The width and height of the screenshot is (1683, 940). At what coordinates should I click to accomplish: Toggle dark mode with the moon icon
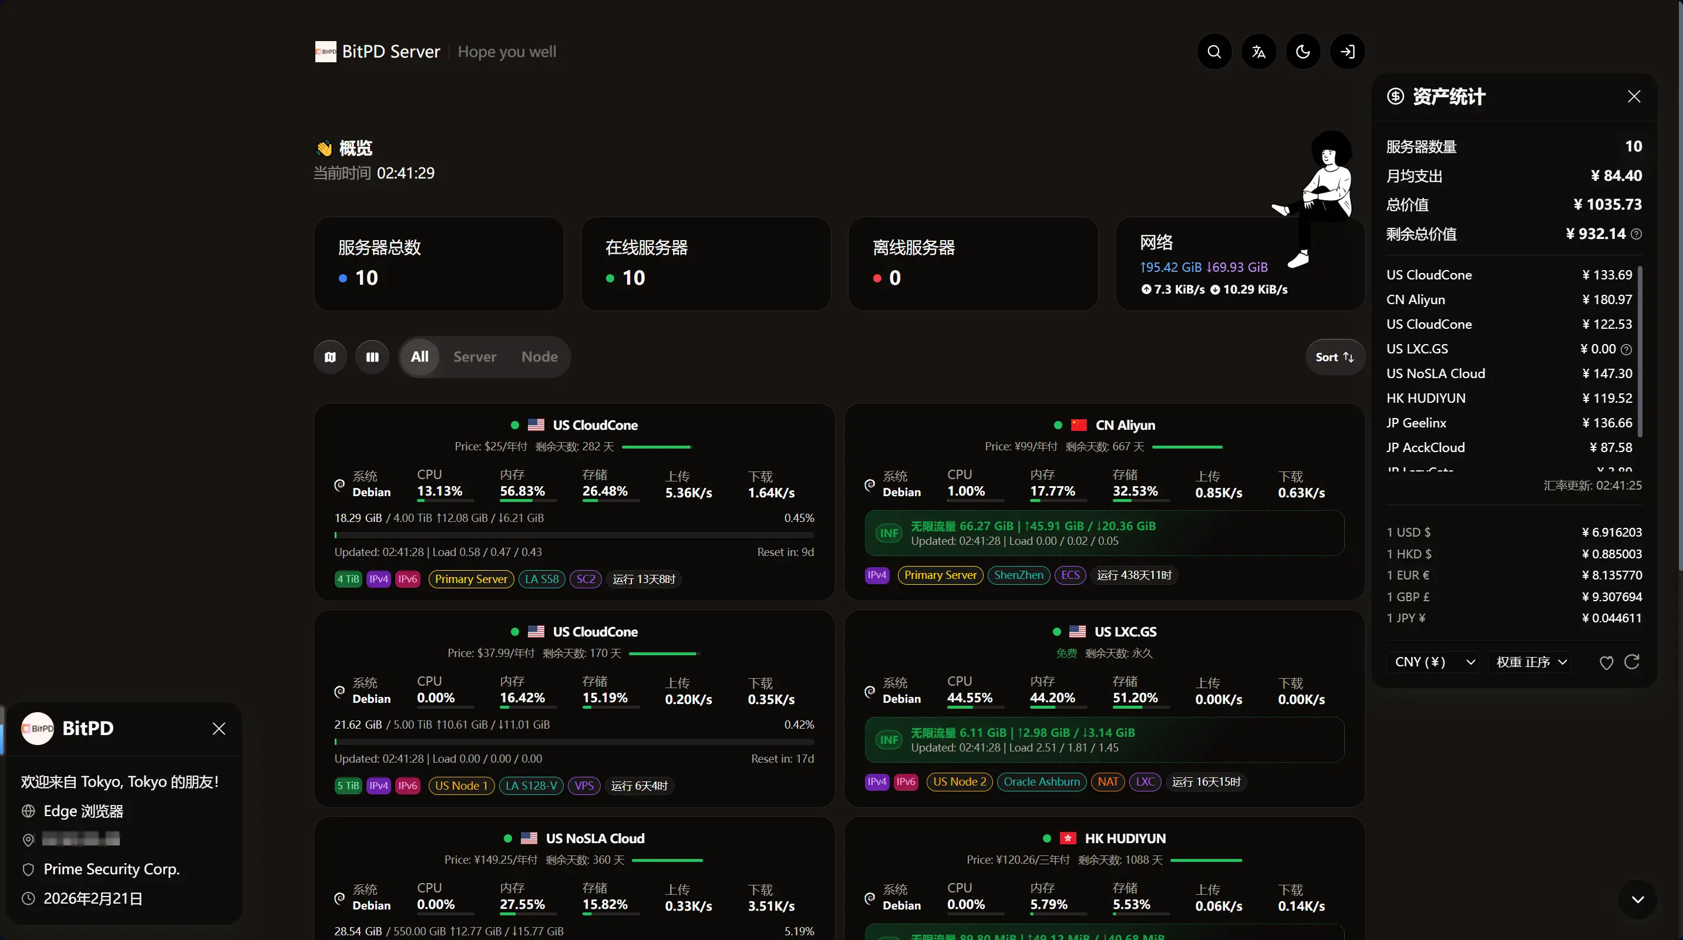1302,52
